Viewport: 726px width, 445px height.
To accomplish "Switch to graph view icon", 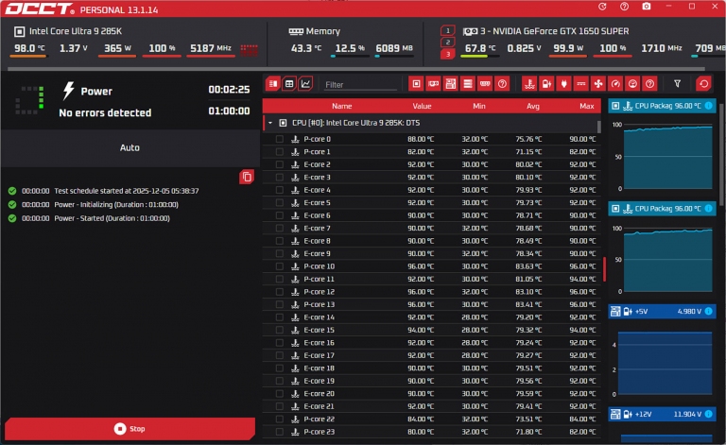I will (305, 84).
